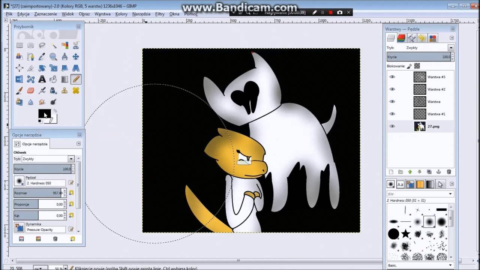
Task: Toggle lock pixels brush icon
Action: click(409, 66)
